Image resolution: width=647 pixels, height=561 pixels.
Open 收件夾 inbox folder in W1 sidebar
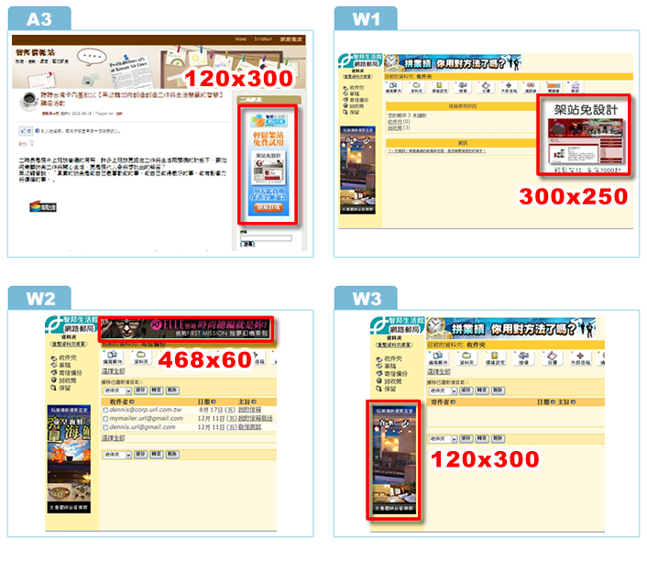pos(353,88)
